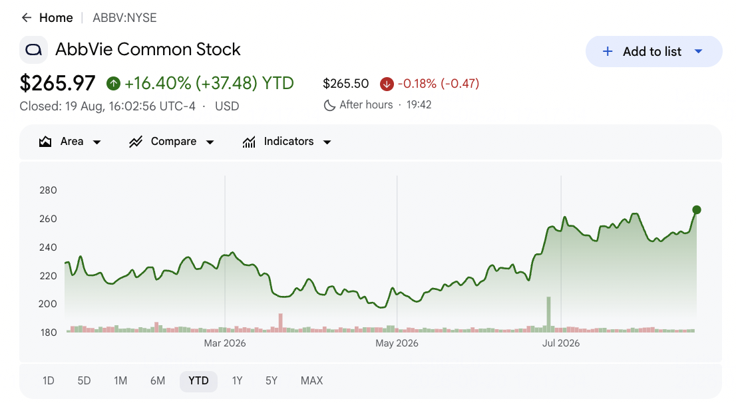Click the AbbVie company logo icon

33,50
